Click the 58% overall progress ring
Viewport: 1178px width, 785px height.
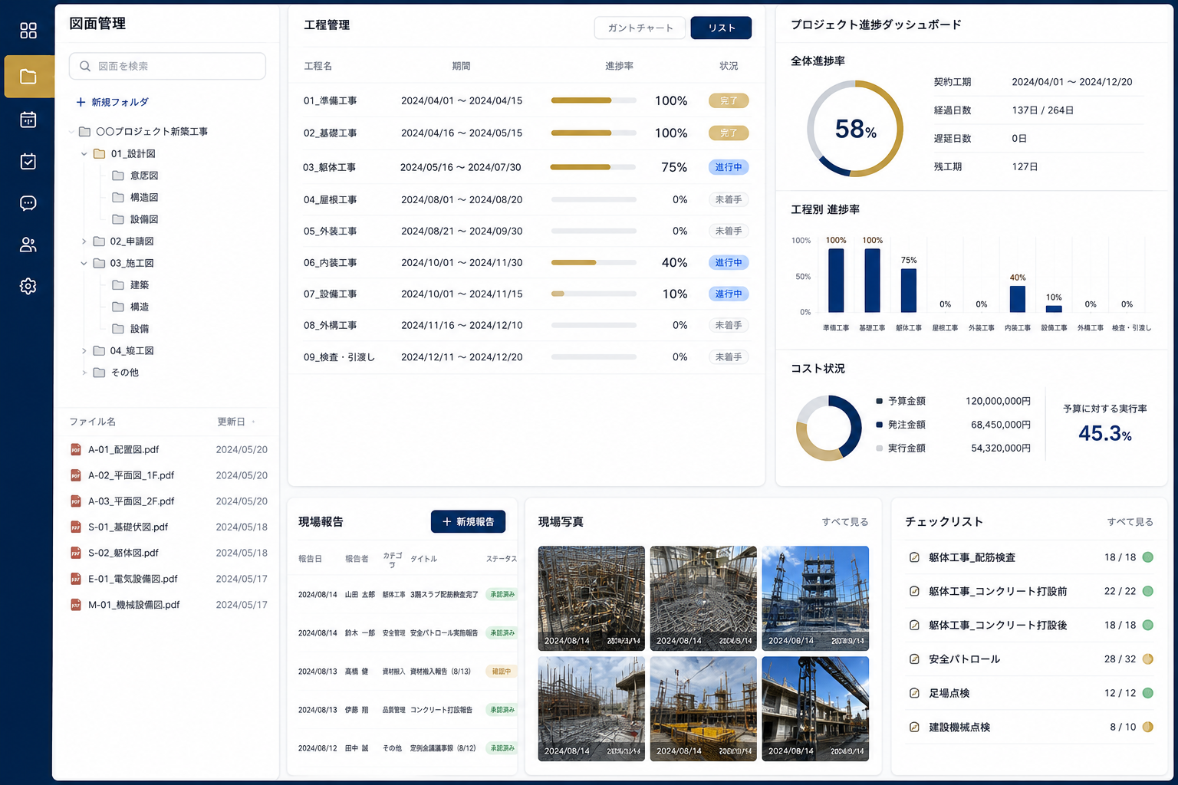coord(854,129)
